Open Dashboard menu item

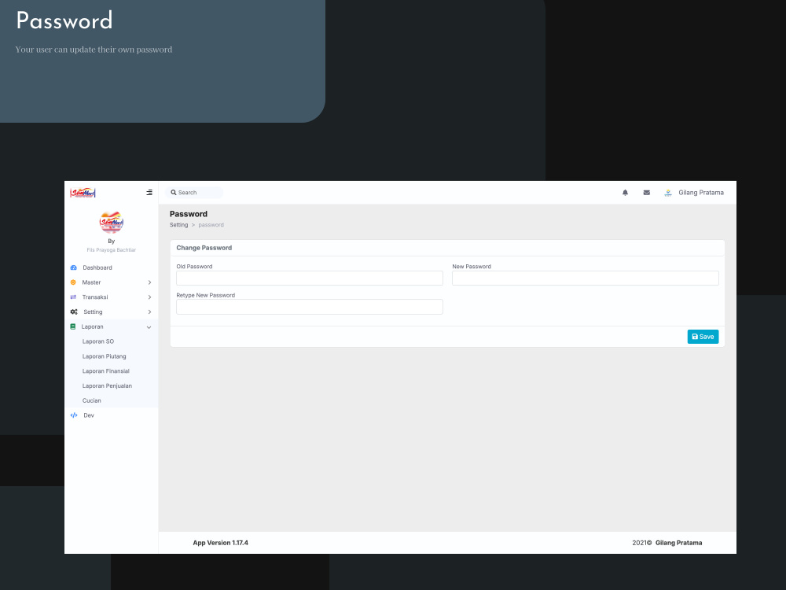pos(97,268)
